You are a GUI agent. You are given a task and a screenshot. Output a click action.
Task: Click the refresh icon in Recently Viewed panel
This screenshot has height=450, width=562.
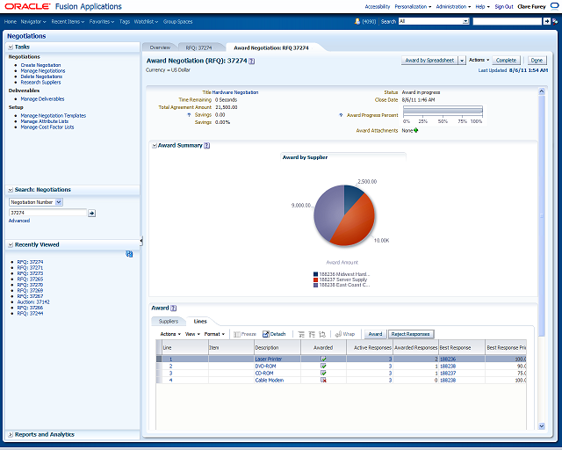129,254
